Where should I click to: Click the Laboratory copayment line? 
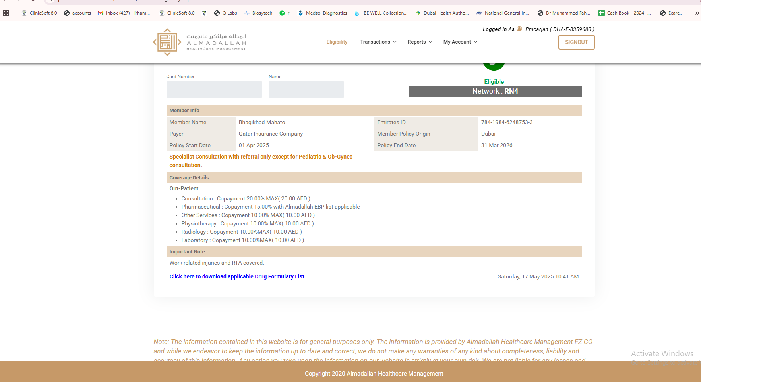(243, 240)
